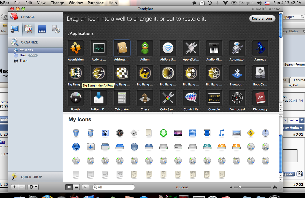Viewport: 305px width, 198px height.
Task: Switch to list view mode
Action: pyautogui.click(x=76, y=187)
